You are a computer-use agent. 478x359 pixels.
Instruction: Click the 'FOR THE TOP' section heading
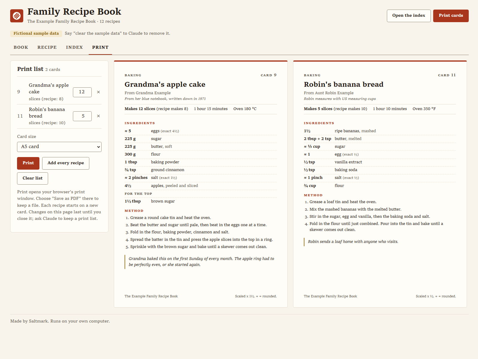coord(138,194)
